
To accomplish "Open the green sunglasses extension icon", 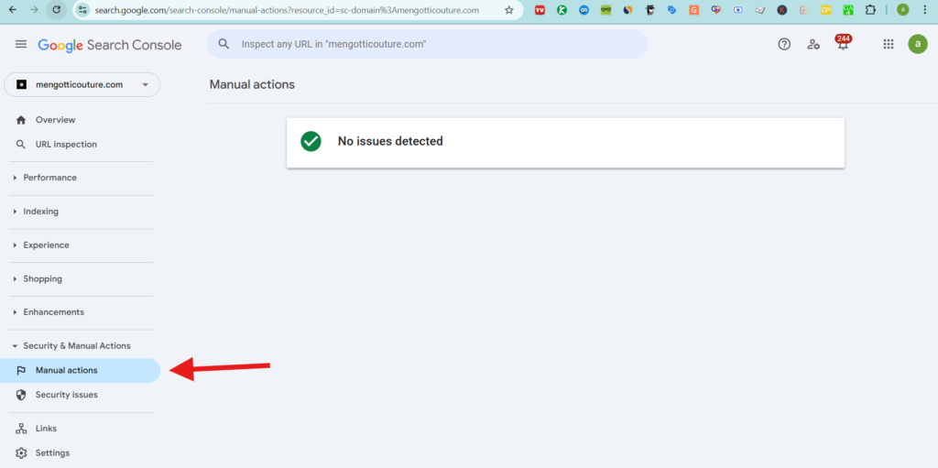I will 606,10.
